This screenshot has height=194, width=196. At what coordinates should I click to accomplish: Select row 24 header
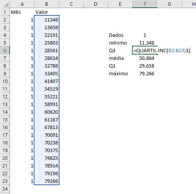coord(5,189)
